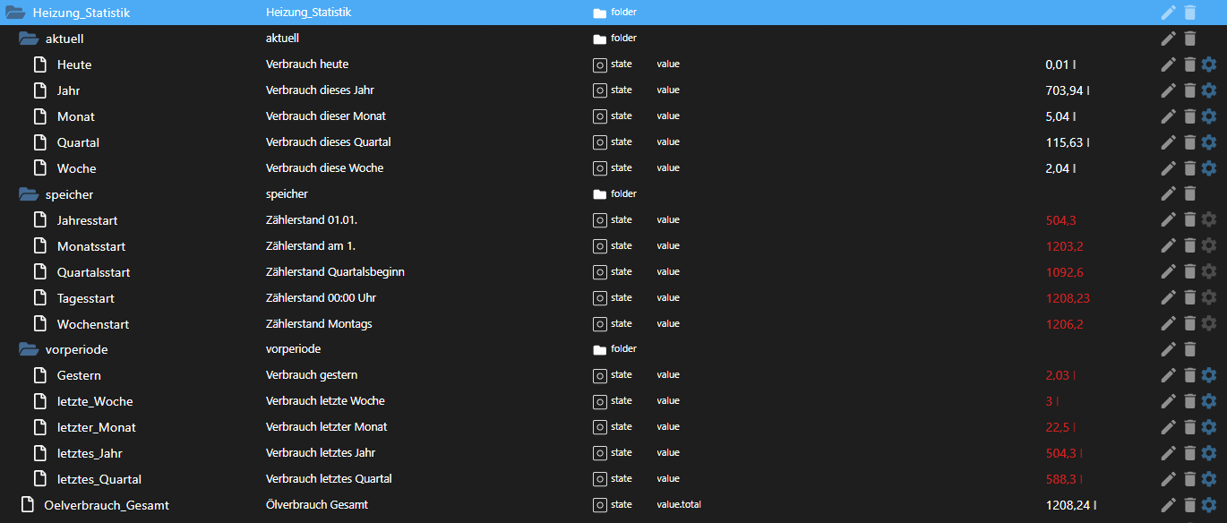Select the letztes_Jahr tree item
Viewport: 1227px width, 523px height.
(x=90, y=453)
